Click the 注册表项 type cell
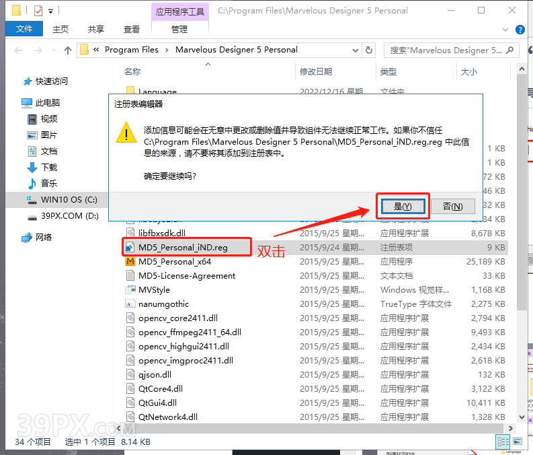This screenshot has width=533, height=455. pos(397,248)
